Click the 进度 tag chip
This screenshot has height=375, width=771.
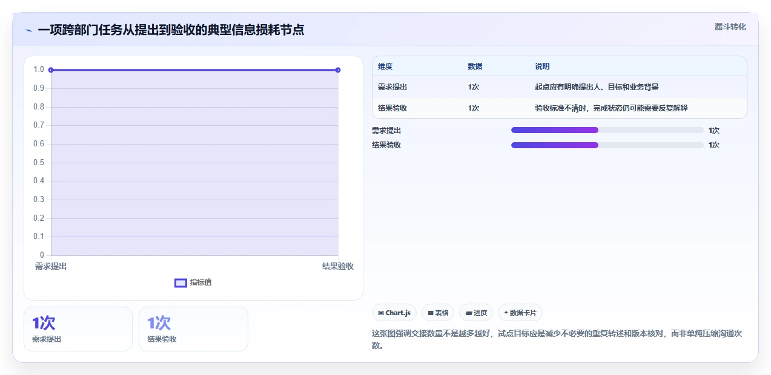click(x=476, y=313)
